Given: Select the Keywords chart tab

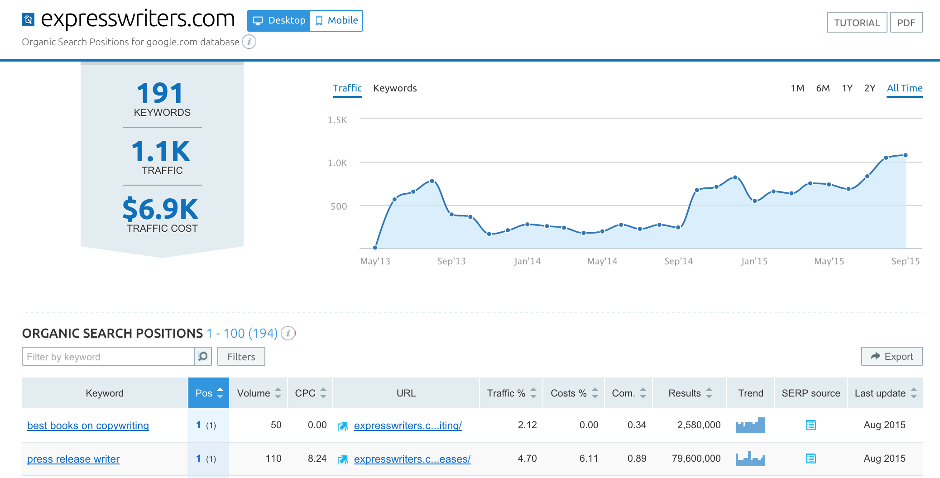Looking at the screenshot, I should [x=395, y=88].
